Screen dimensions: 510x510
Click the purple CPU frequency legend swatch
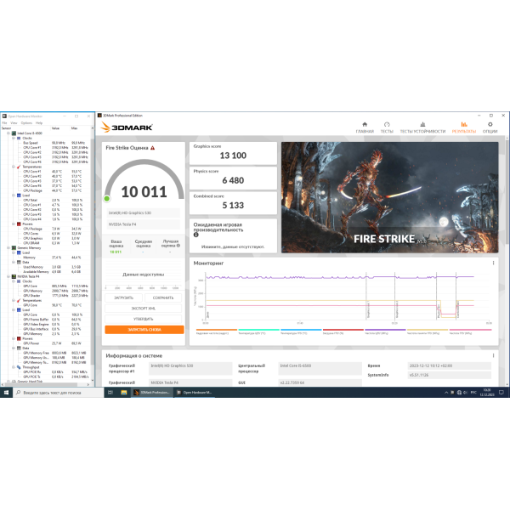click(x=385, y=330)
